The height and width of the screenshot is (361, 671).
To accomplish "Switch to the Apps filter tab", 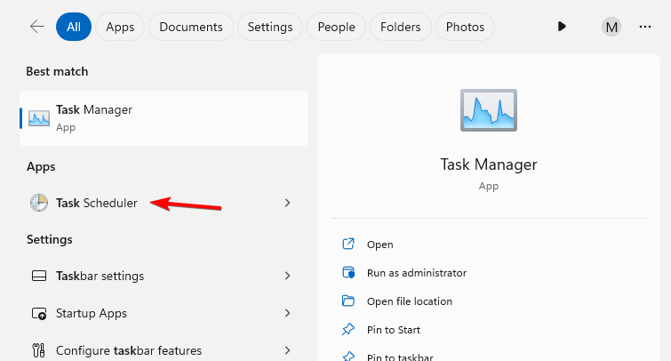I will [120, 27].
